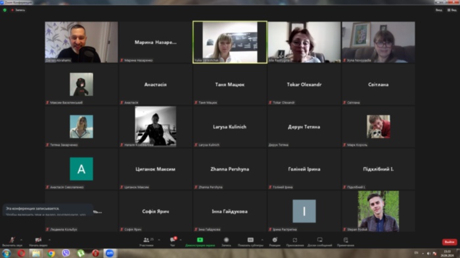
Task: Expand audio options arrow beside the microphone
Action: [22, 240]
